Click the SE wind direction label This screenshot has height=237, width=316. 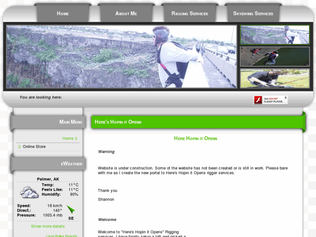[x=71, y=218]
